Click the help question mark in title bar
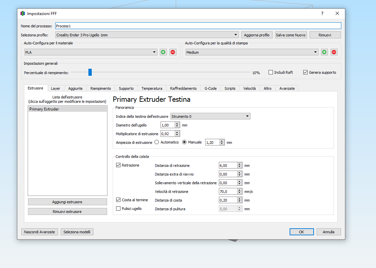This screenshot has width=376, height=268. (322, 13)
